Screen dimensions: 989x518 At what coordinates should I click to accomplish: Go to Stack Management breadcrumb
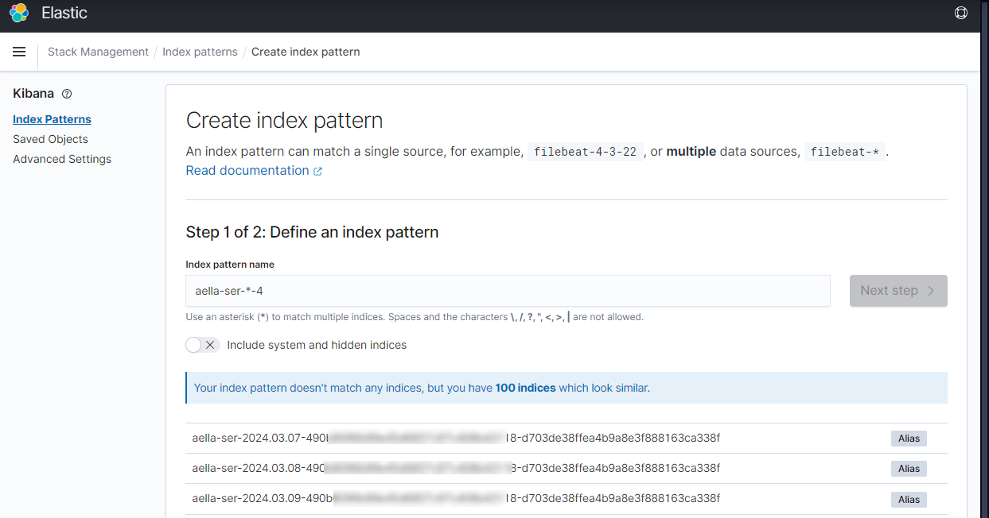point(98,52)
